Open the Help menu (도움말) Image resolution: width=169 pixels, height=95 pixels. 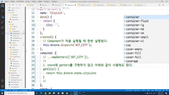[54, 2]
